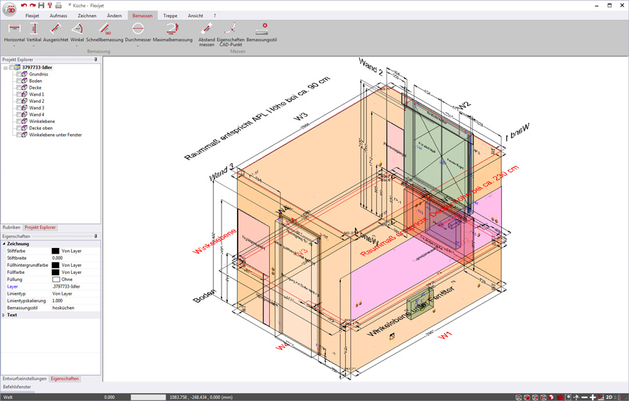
Task: Expand the Text properties section
Action: (3, 315)
